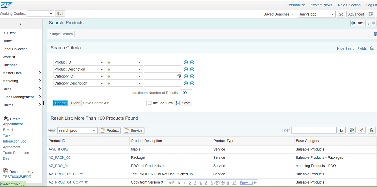Remove the Product ID search criterion row
The image size is (377, 187).
click(192, 62)
